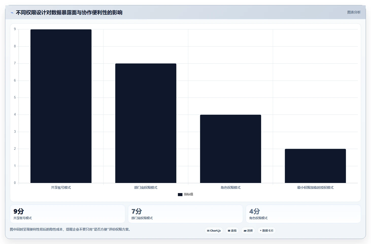Click the 角色权限模式 bar in the chart
This screenshot has width=371, height=244.
230,149
